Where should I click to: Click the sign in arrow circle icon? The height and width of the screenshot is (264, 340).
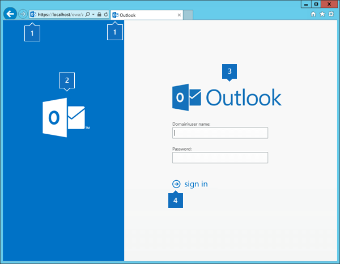coord(176,184)
